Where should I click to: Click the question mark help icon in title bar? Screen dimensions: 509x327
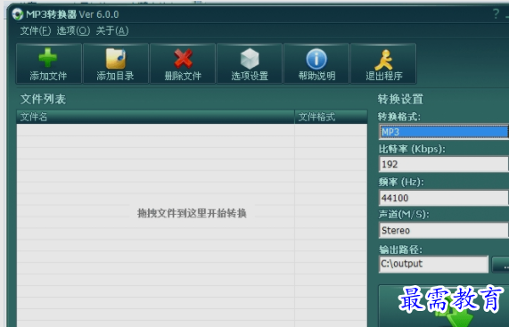[x=496, y=14]
